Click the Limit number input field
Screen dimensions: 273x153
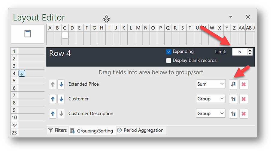pos(239,52)
